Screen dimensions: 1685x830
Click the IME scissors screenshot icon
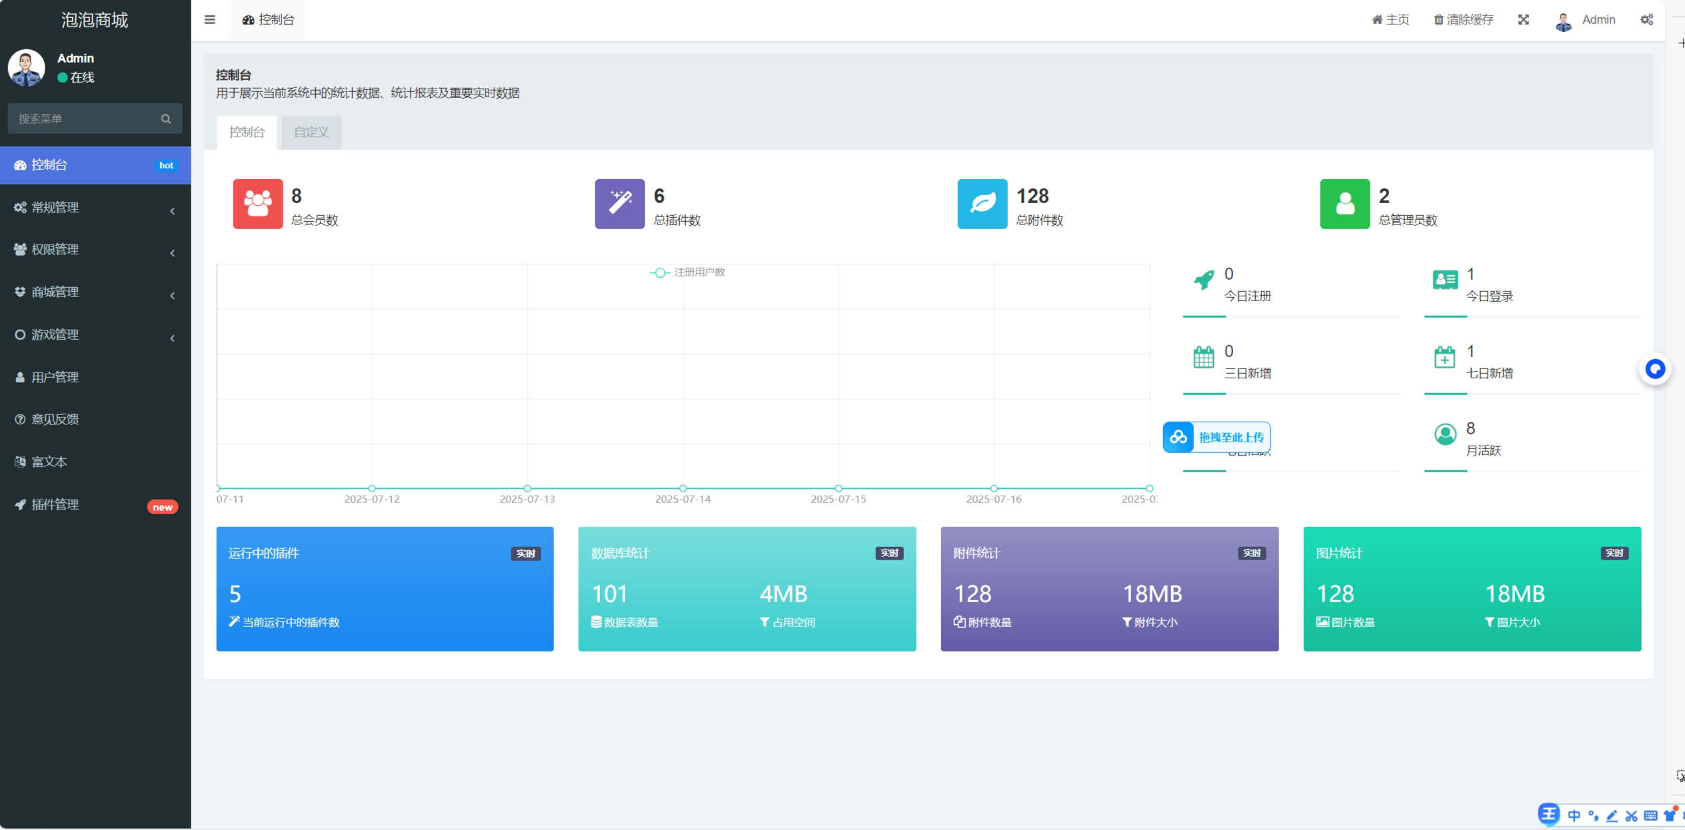coord(1631,815)
